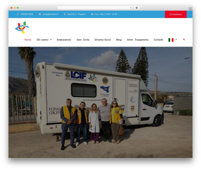The width and height of the screenshot is (201, 170).
Task: Go to Home menu item
Action: click(28, 40)
